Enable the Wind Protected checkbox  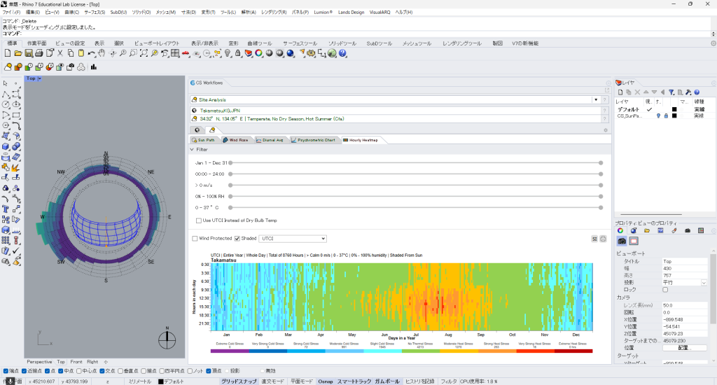point(195,239)
